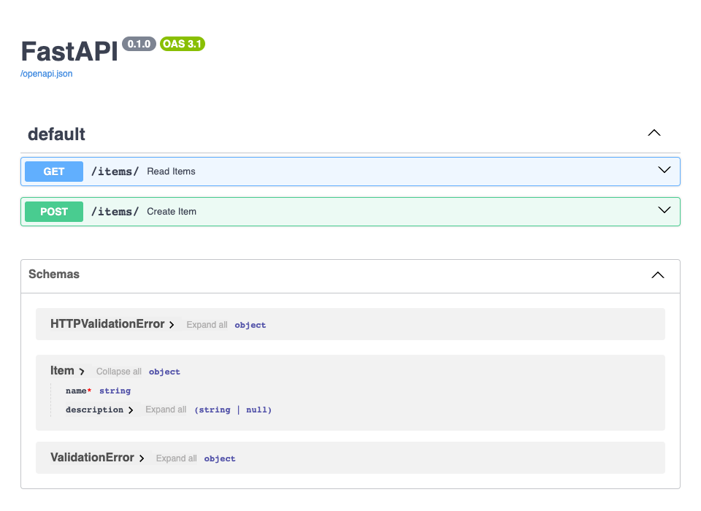Expand the HTTPValidationError schema arrow
The width and height of the screenshot is (701, 511).
(172, 324)
